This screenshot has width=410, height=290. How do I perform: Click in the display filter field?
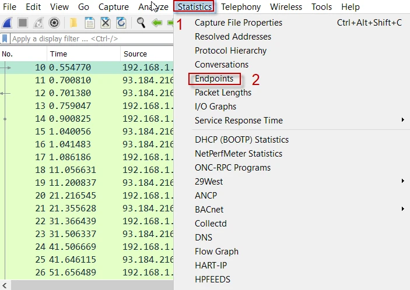tap(87, 39)
